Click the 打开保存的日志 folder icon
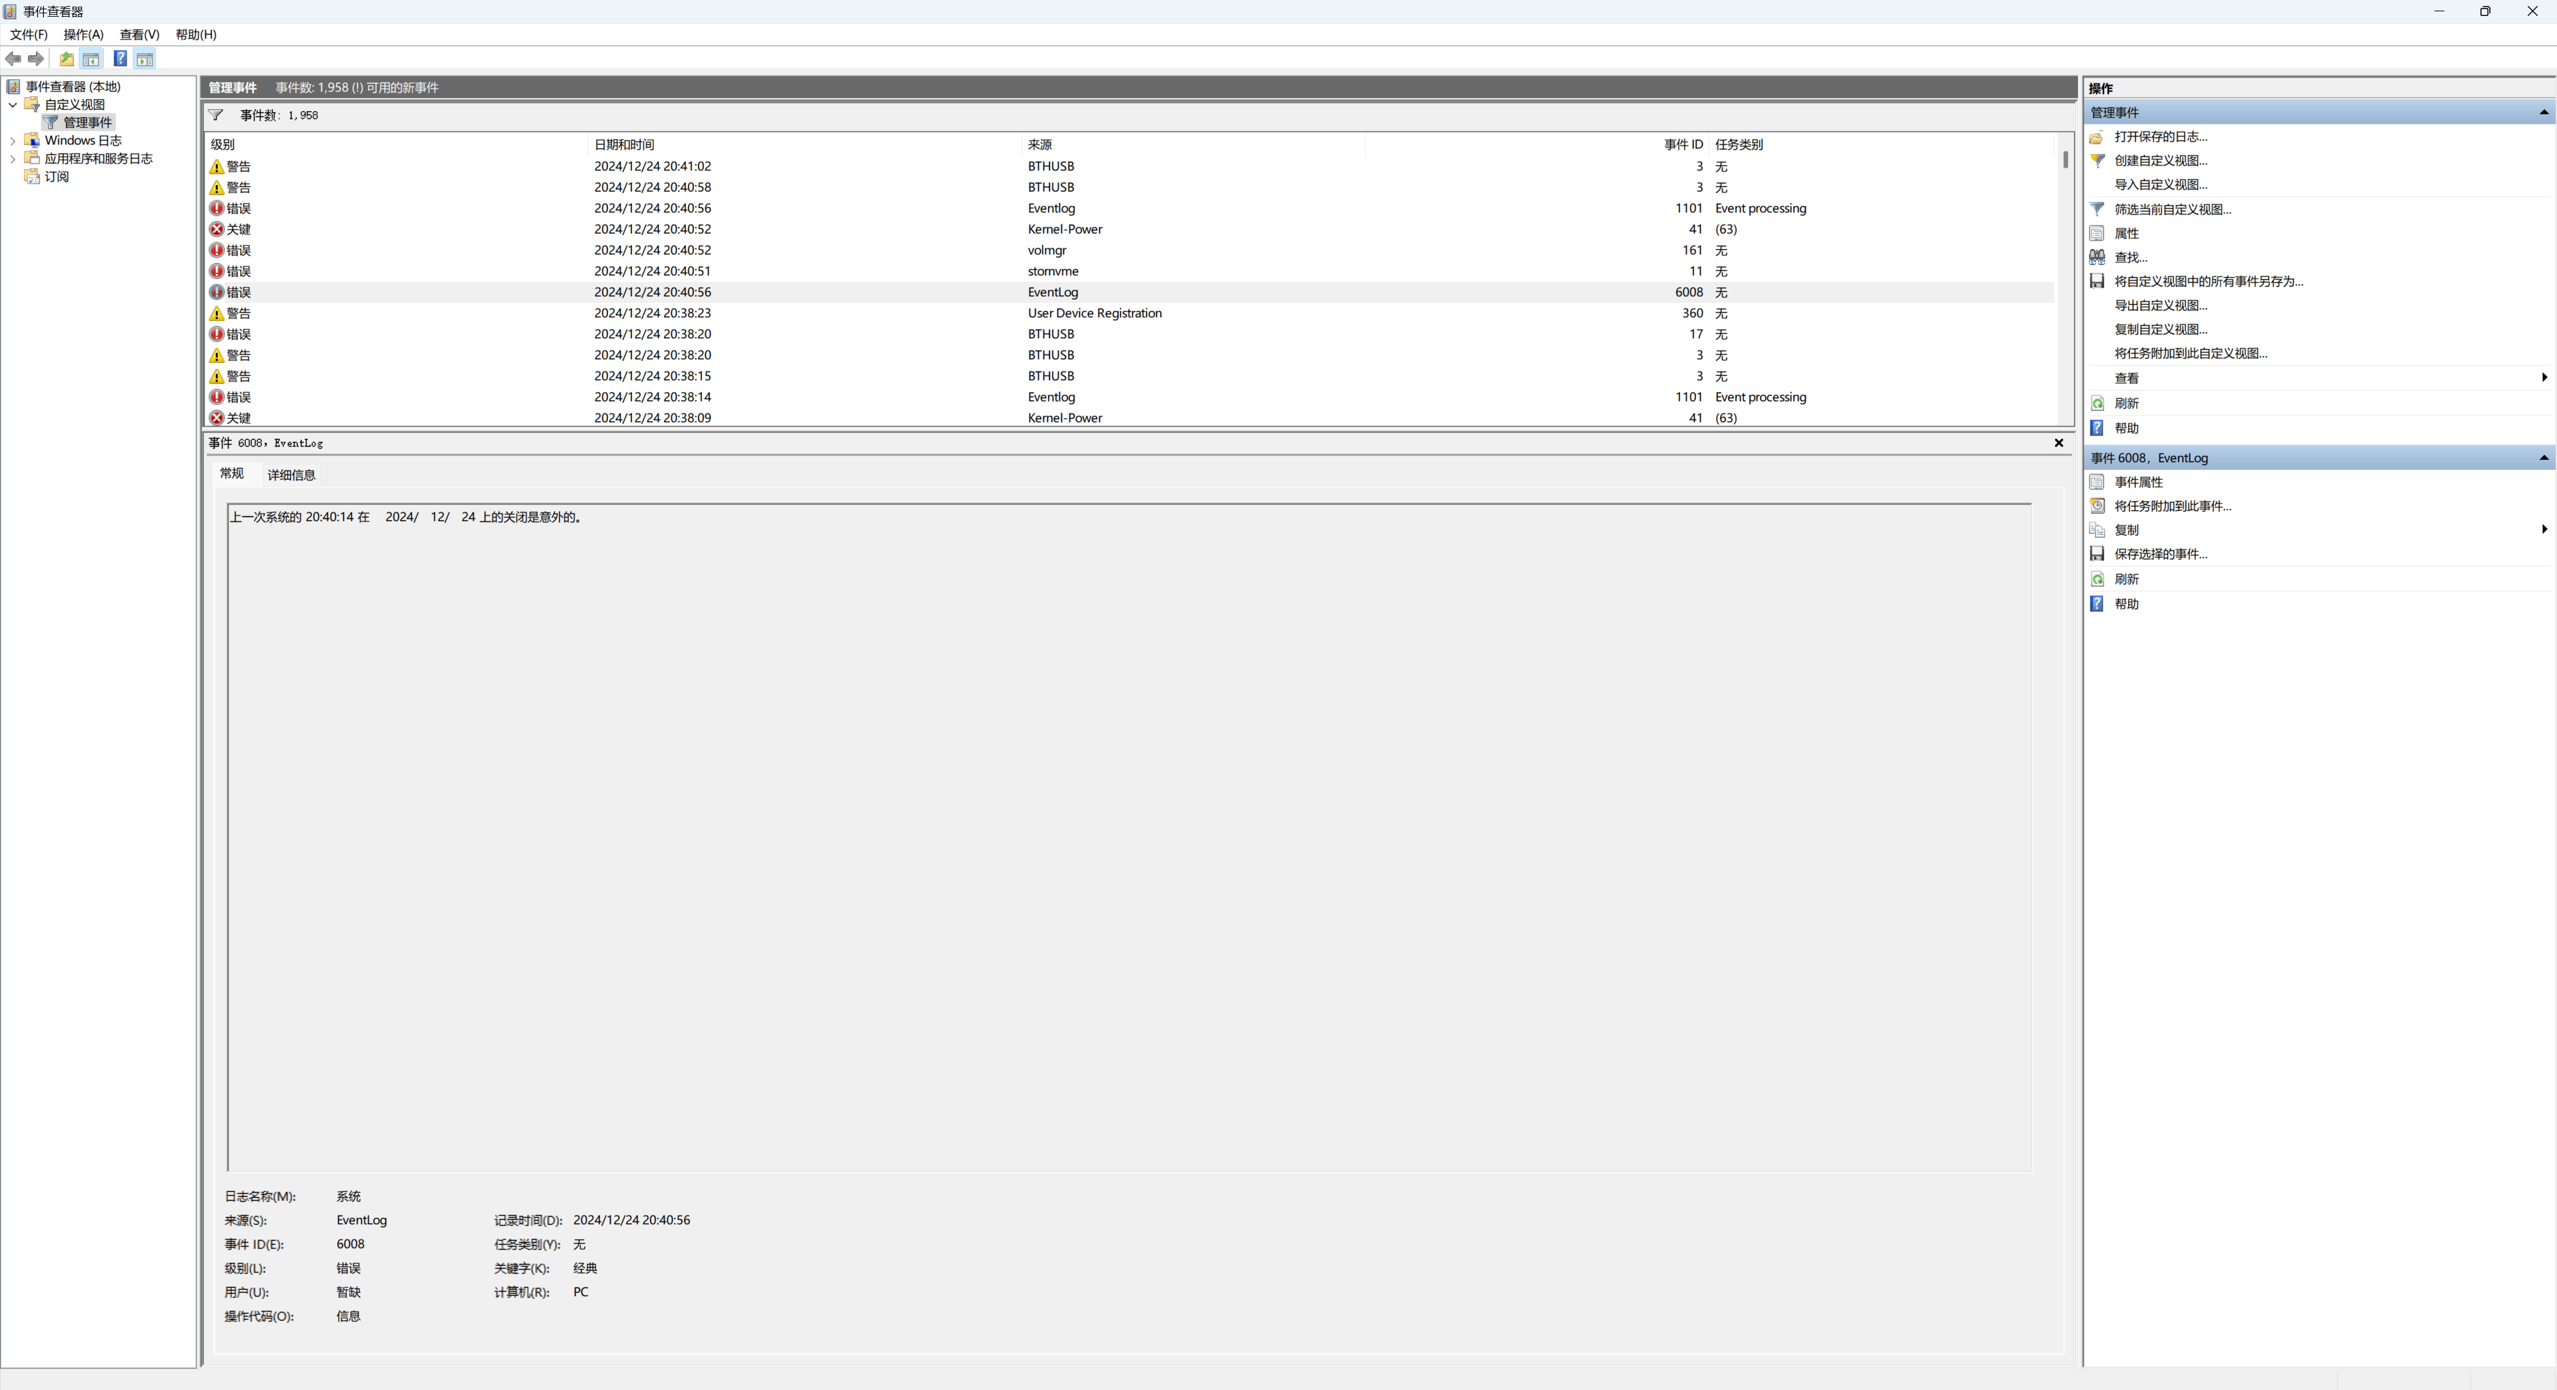The width and height of the screenshot is (2557, 1390). click(x=2096, y=137)
